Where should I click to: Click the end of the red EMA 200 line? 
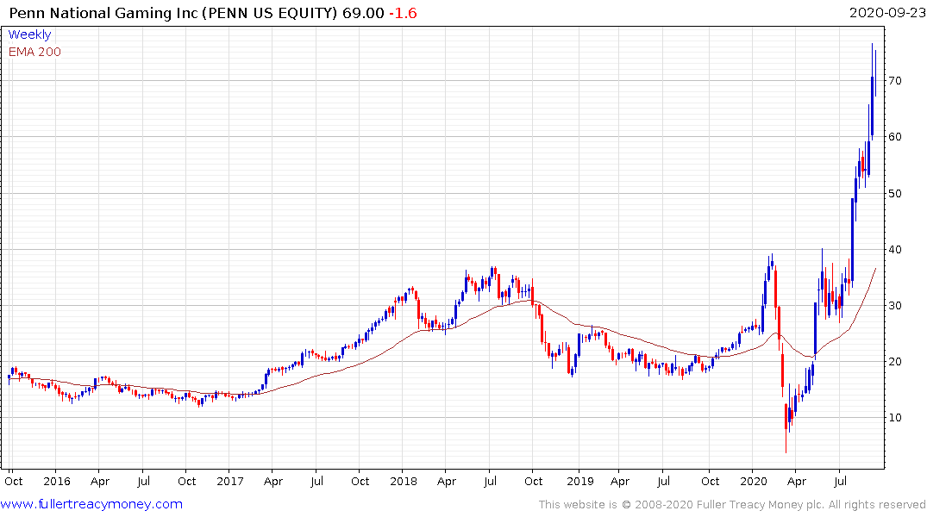click(875, 269)
